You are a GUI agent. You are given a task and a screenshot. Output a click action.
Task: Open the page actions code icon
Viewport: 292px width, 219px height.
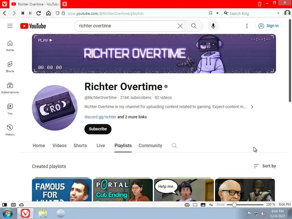(x=211, y=205)
